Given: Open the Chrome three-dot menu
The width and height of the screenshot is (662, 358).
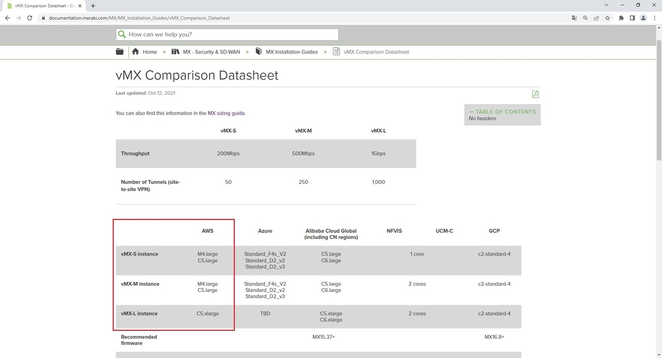Looking at the screenshot, I should pos(654,18).
